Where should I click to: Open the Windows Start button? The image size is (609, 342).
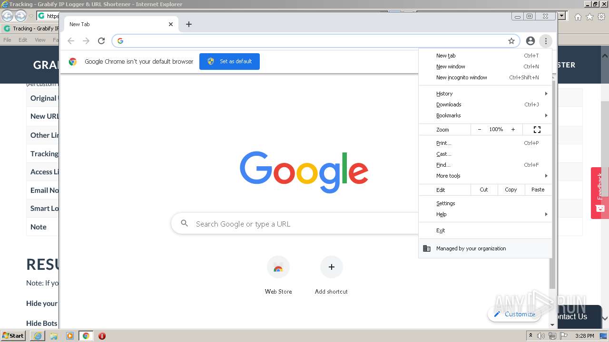tap(13, 335)
